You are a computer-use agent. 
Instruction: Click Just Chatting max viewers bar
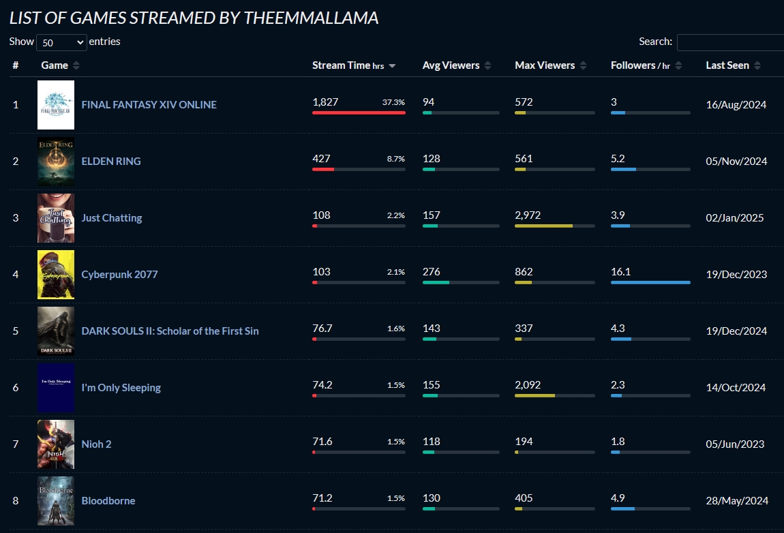pos(555,226)
